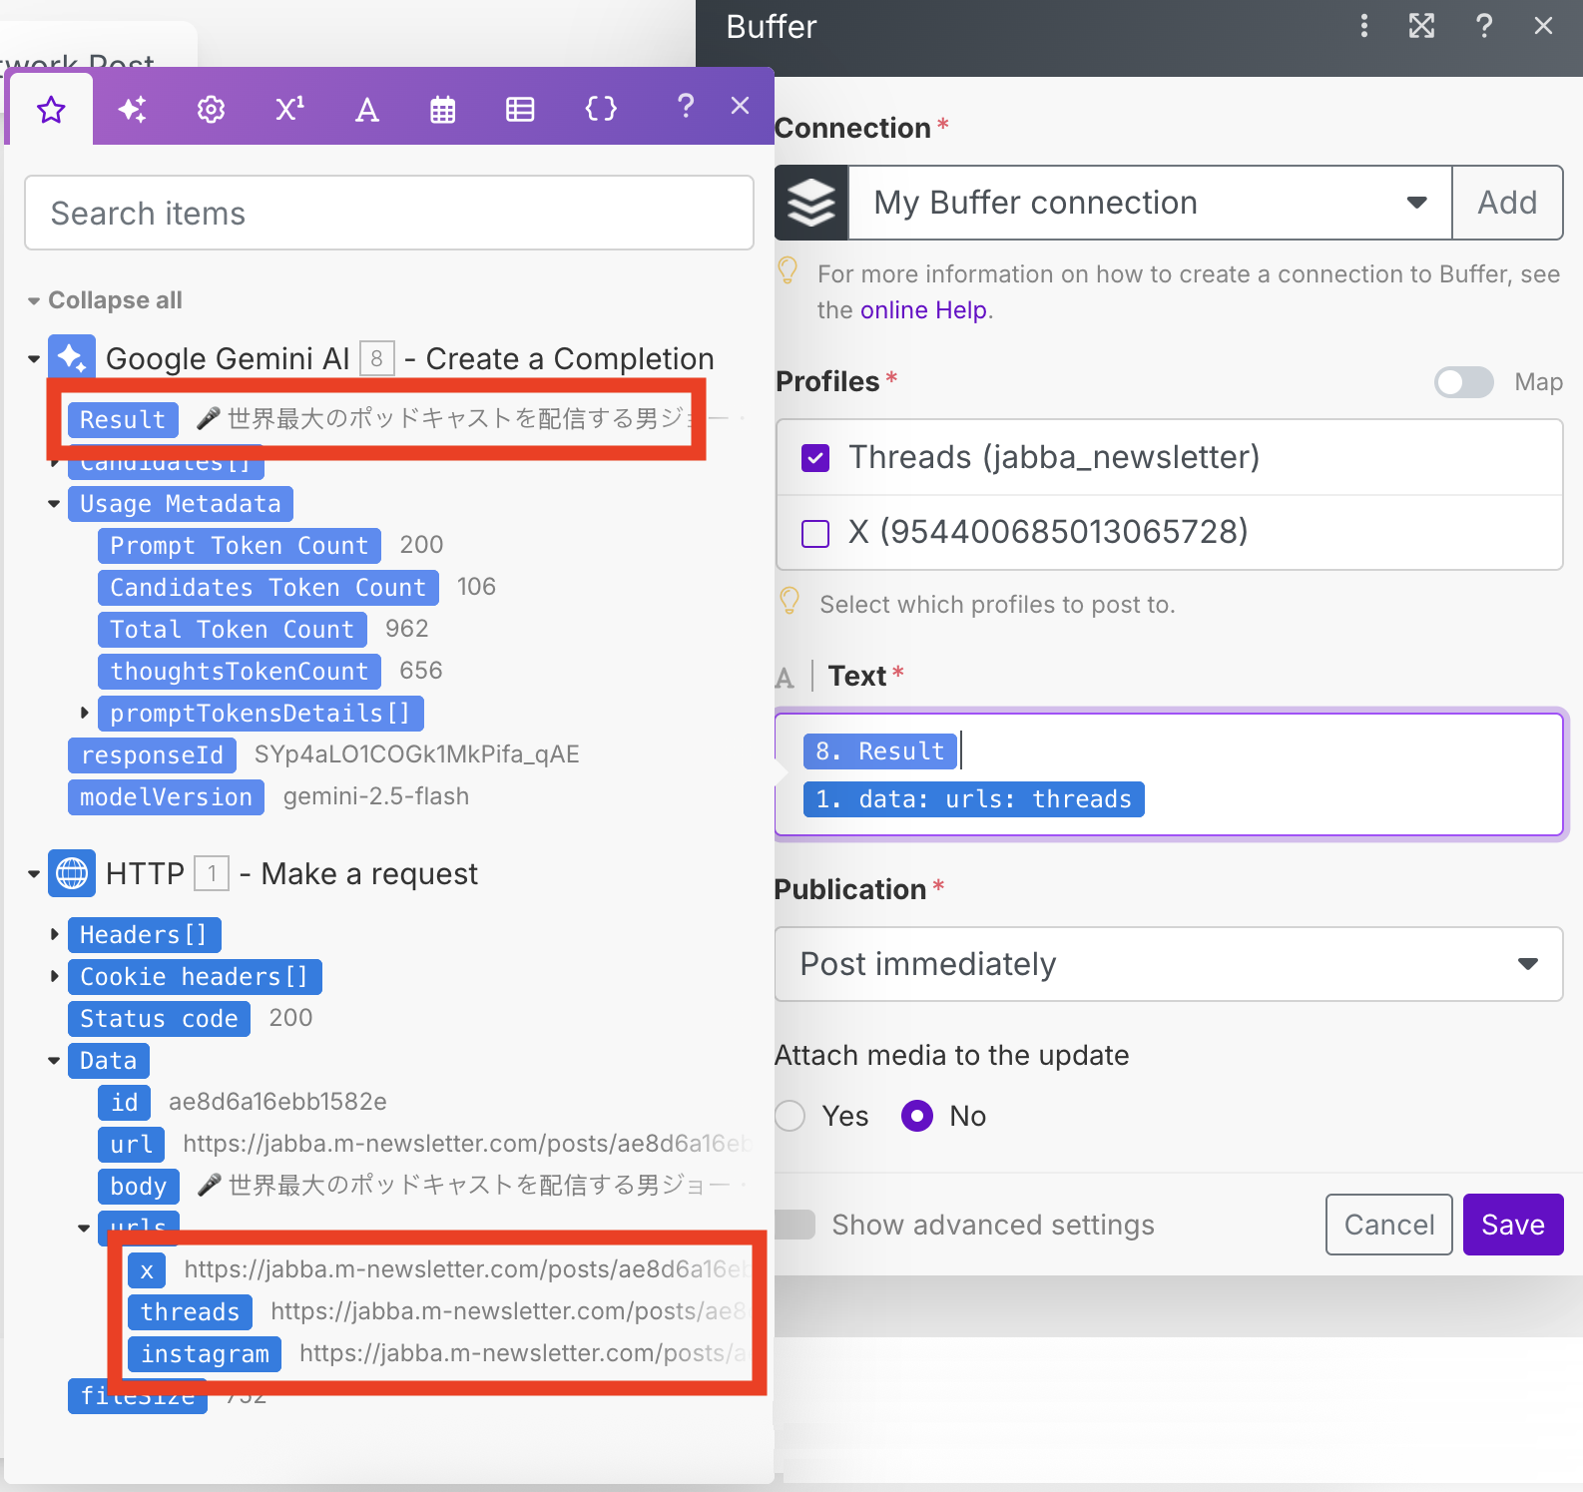1583x1492 pixels.
Task: Select the Candidates Token Count pill
Action: coord(268,588)
